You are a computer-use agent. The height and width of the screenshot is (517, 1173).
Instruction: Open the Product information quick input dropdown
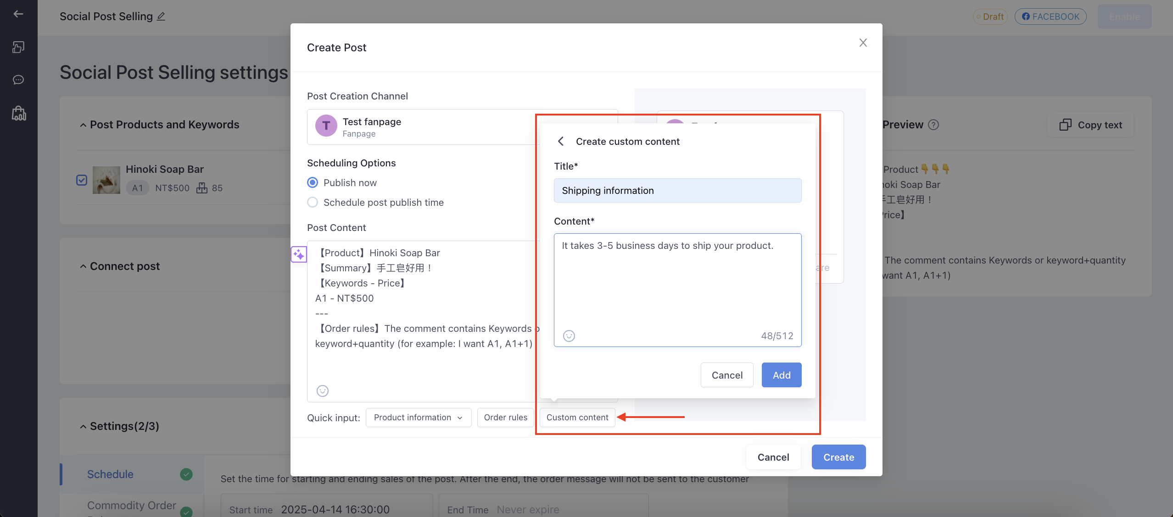coord(419,418)
